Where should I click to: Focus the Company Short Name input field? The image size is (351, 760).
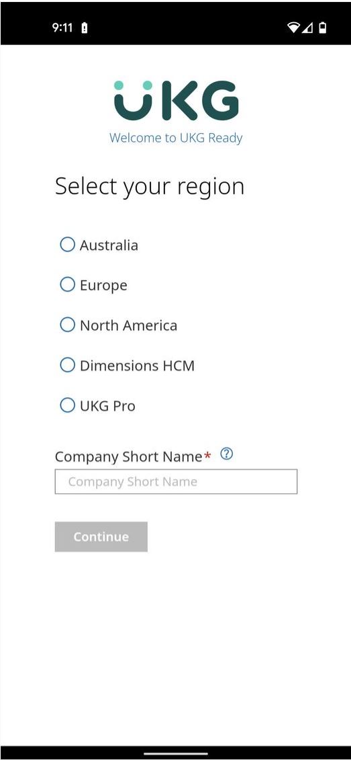(176, 482)
